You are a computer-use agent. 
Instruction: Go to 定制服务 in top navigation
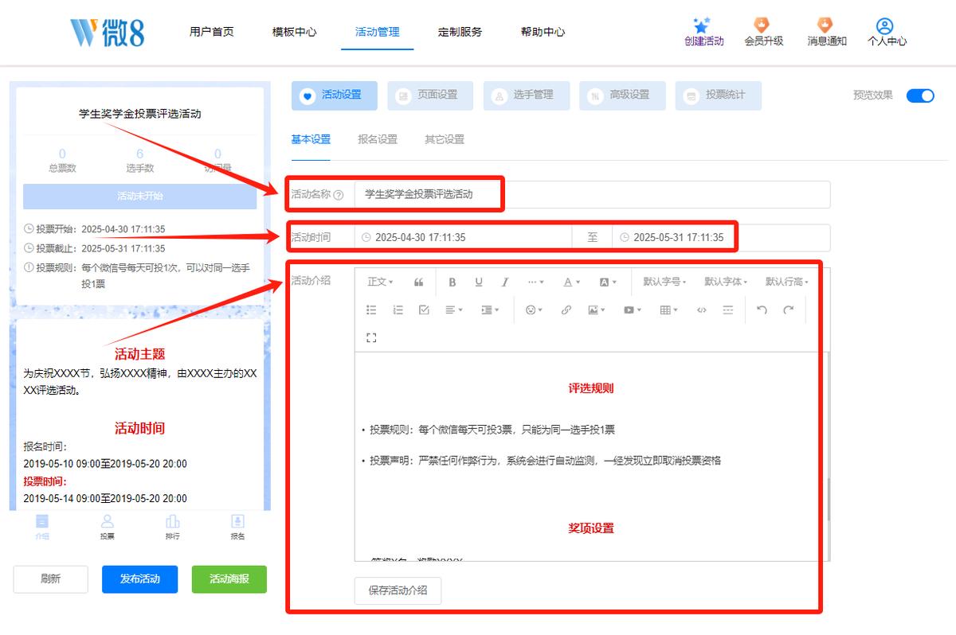460,32
